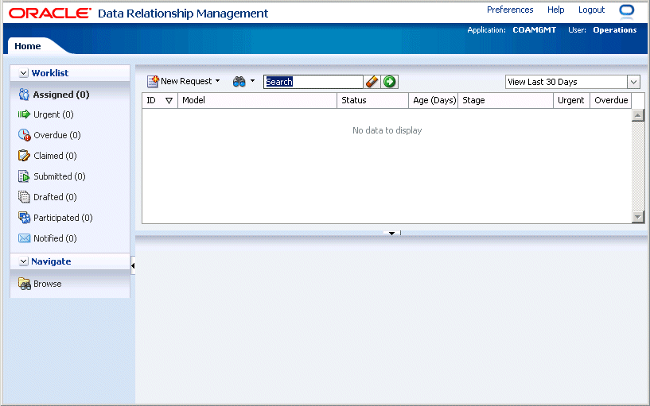The height and width of the screenshot is (406, 650).
Task: Click the Worklist section title
Action: tap(50, 73)
